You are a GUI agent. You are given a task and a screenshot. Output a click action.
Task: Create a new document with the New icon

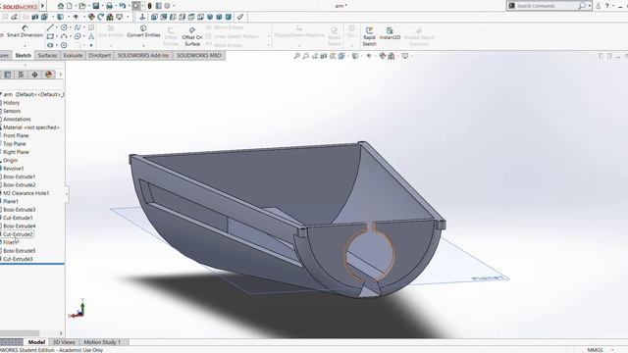pos(70,6)
